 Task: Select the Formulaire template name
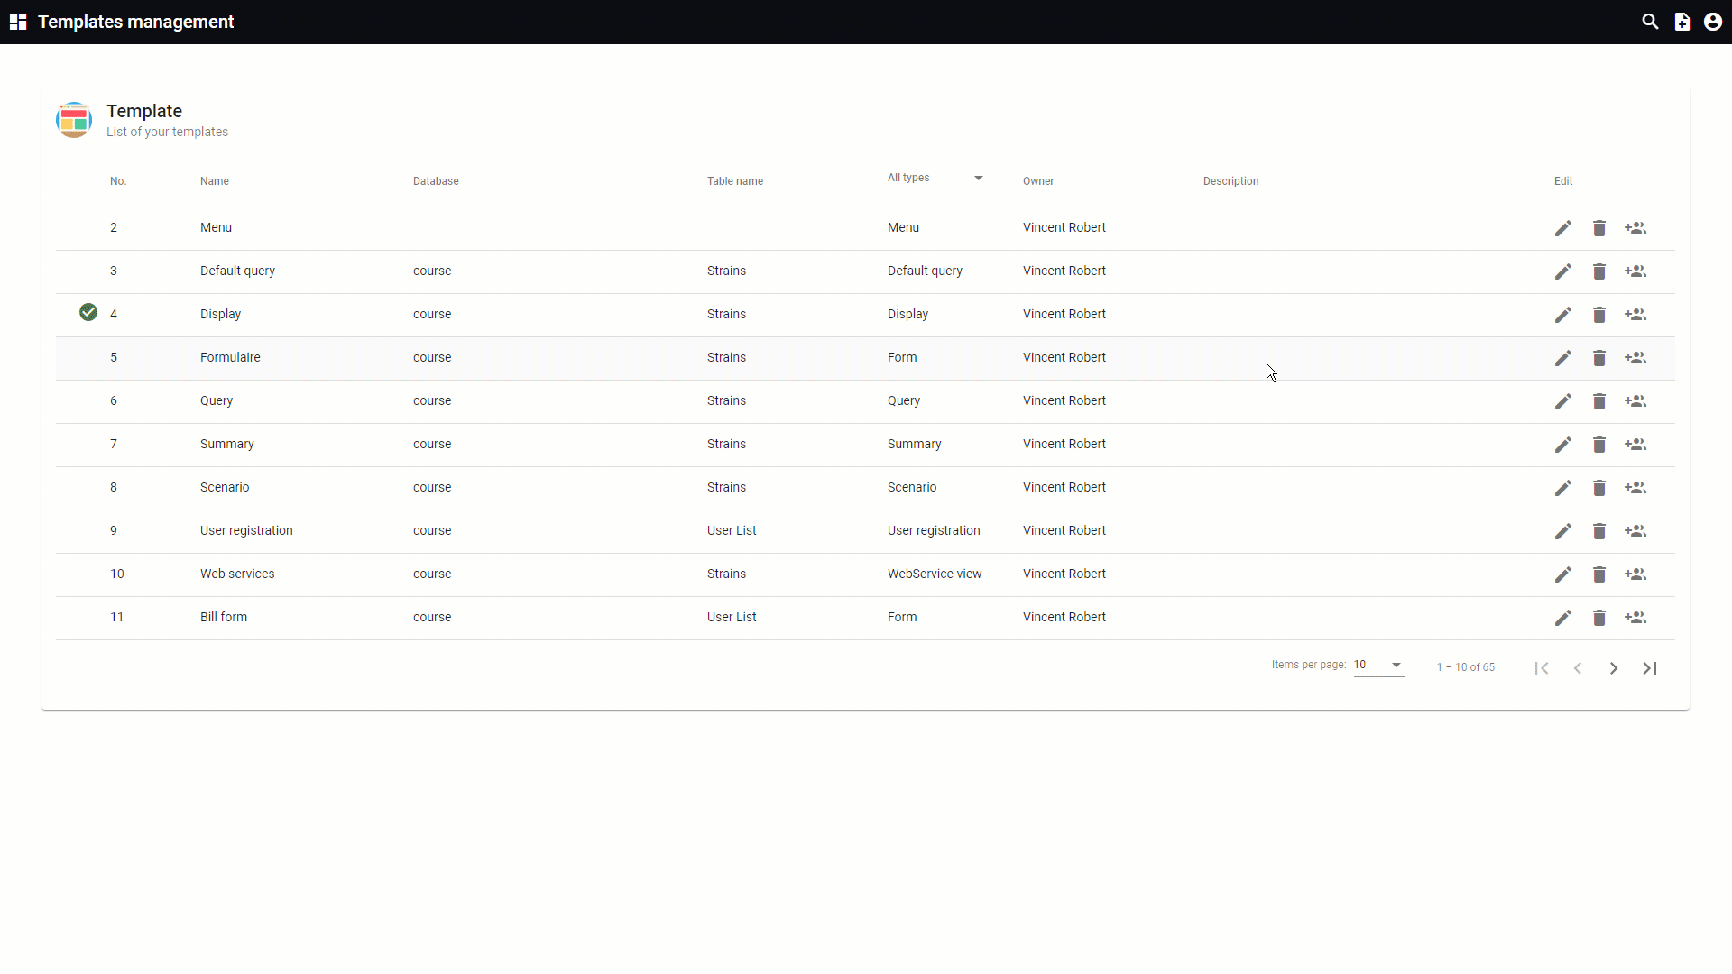230,358
